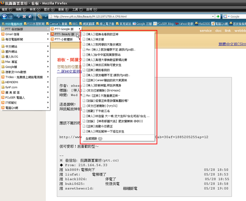Screen dimensions: 246x201
Task: Open the address bar history dropdown arrow
Action: pos(213,16)
